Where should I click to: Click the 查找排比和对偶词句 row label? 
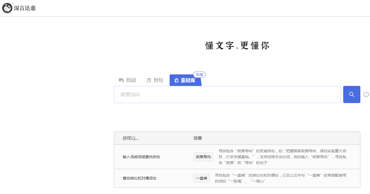coord(139,178)
